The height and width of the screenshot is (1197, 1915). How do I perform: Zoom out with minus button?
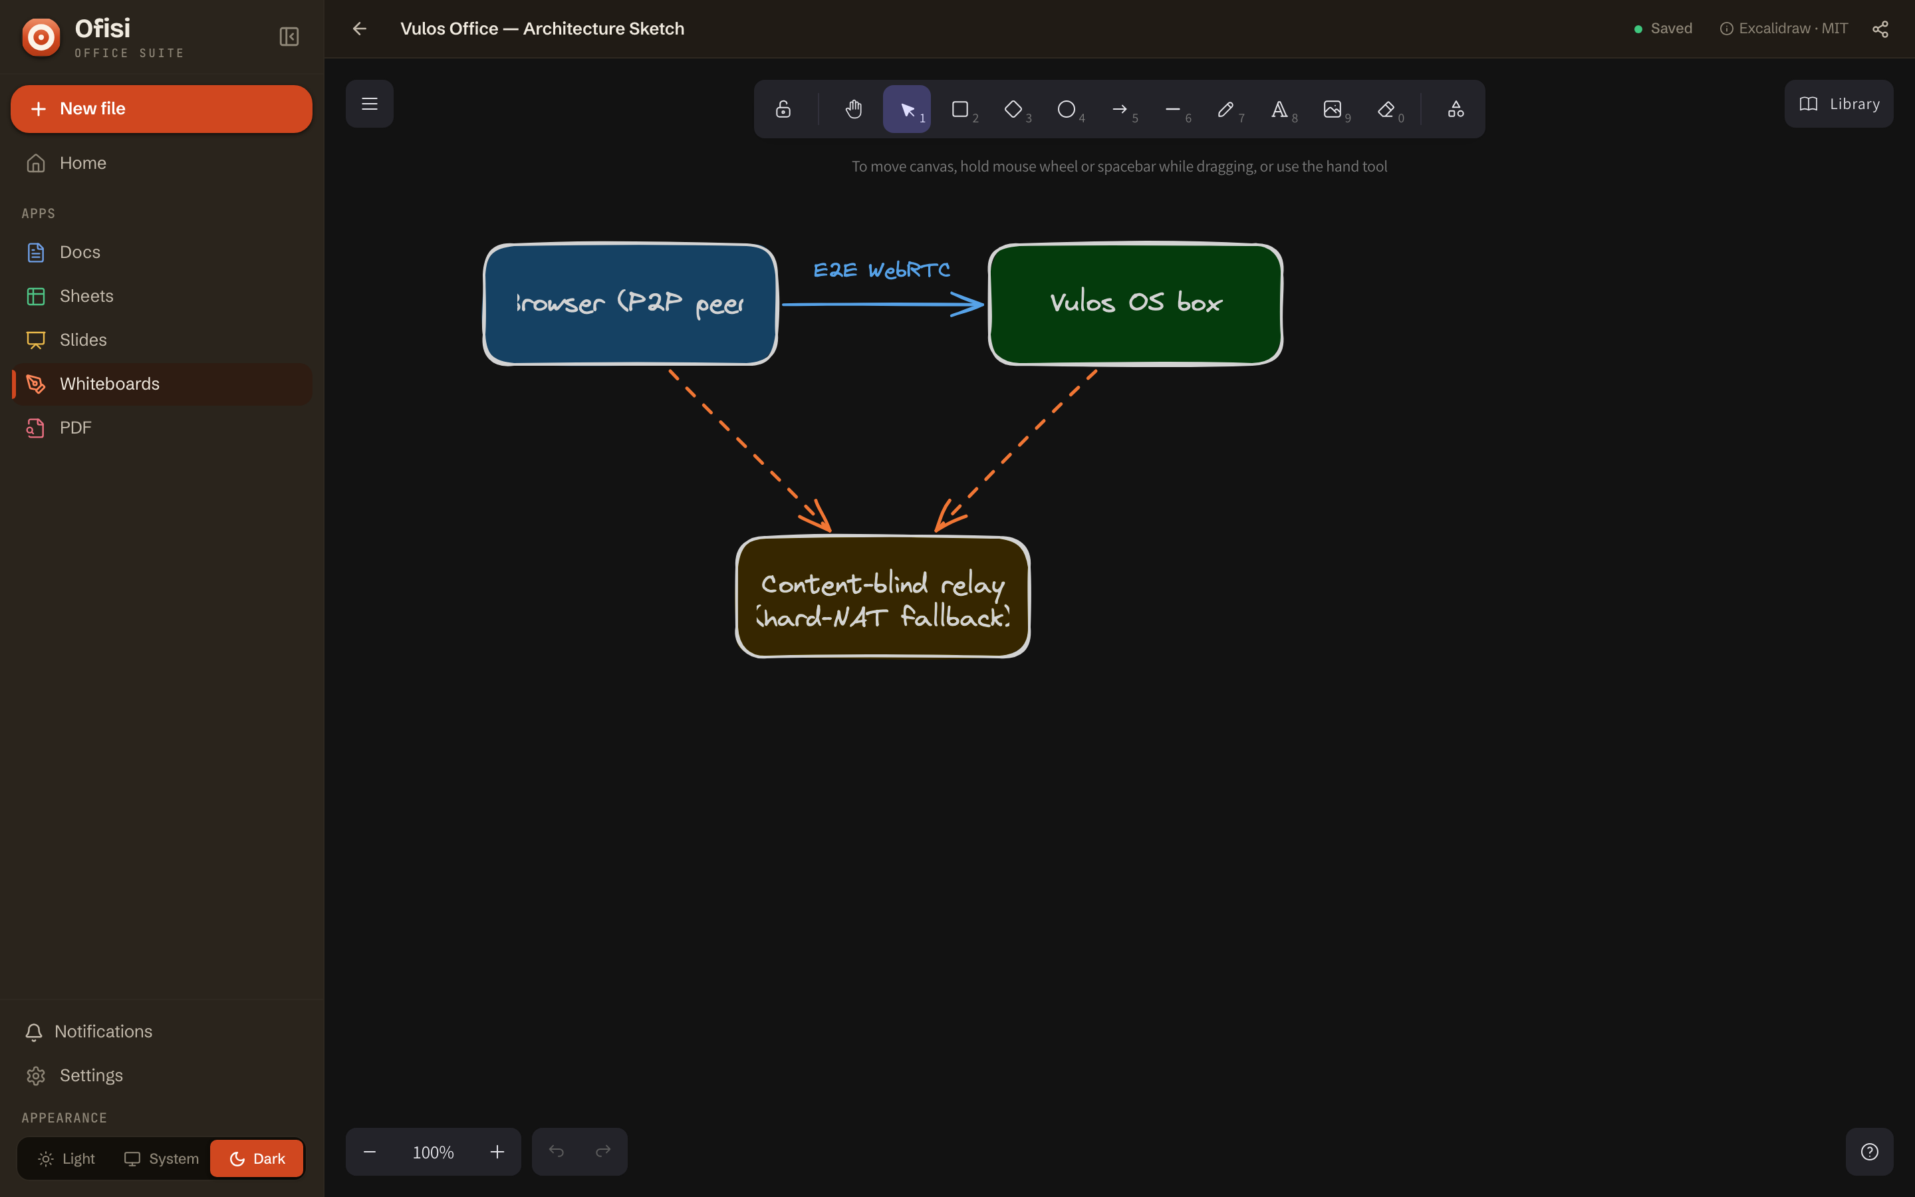[370, 1152]
